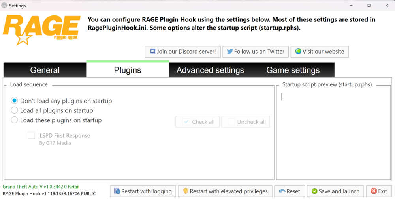The image size is (395, 200).
Task: Click the green checkmark Save icon
Action: [314, 191]
